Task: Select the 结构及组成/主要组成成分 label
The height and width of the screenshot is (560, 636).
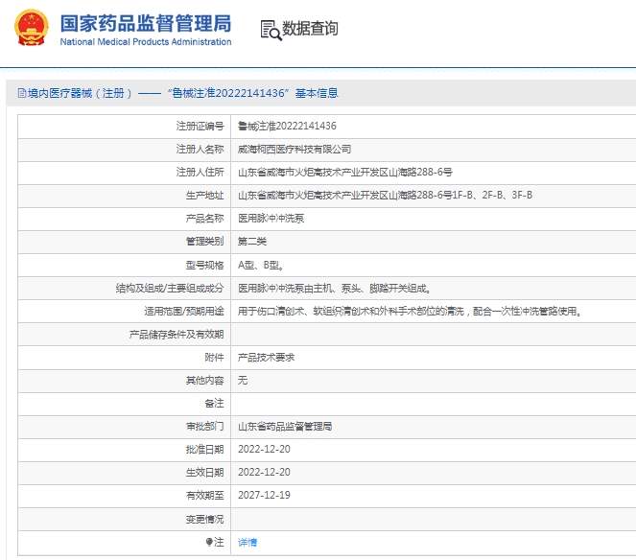Action: [x=170, y=289]
